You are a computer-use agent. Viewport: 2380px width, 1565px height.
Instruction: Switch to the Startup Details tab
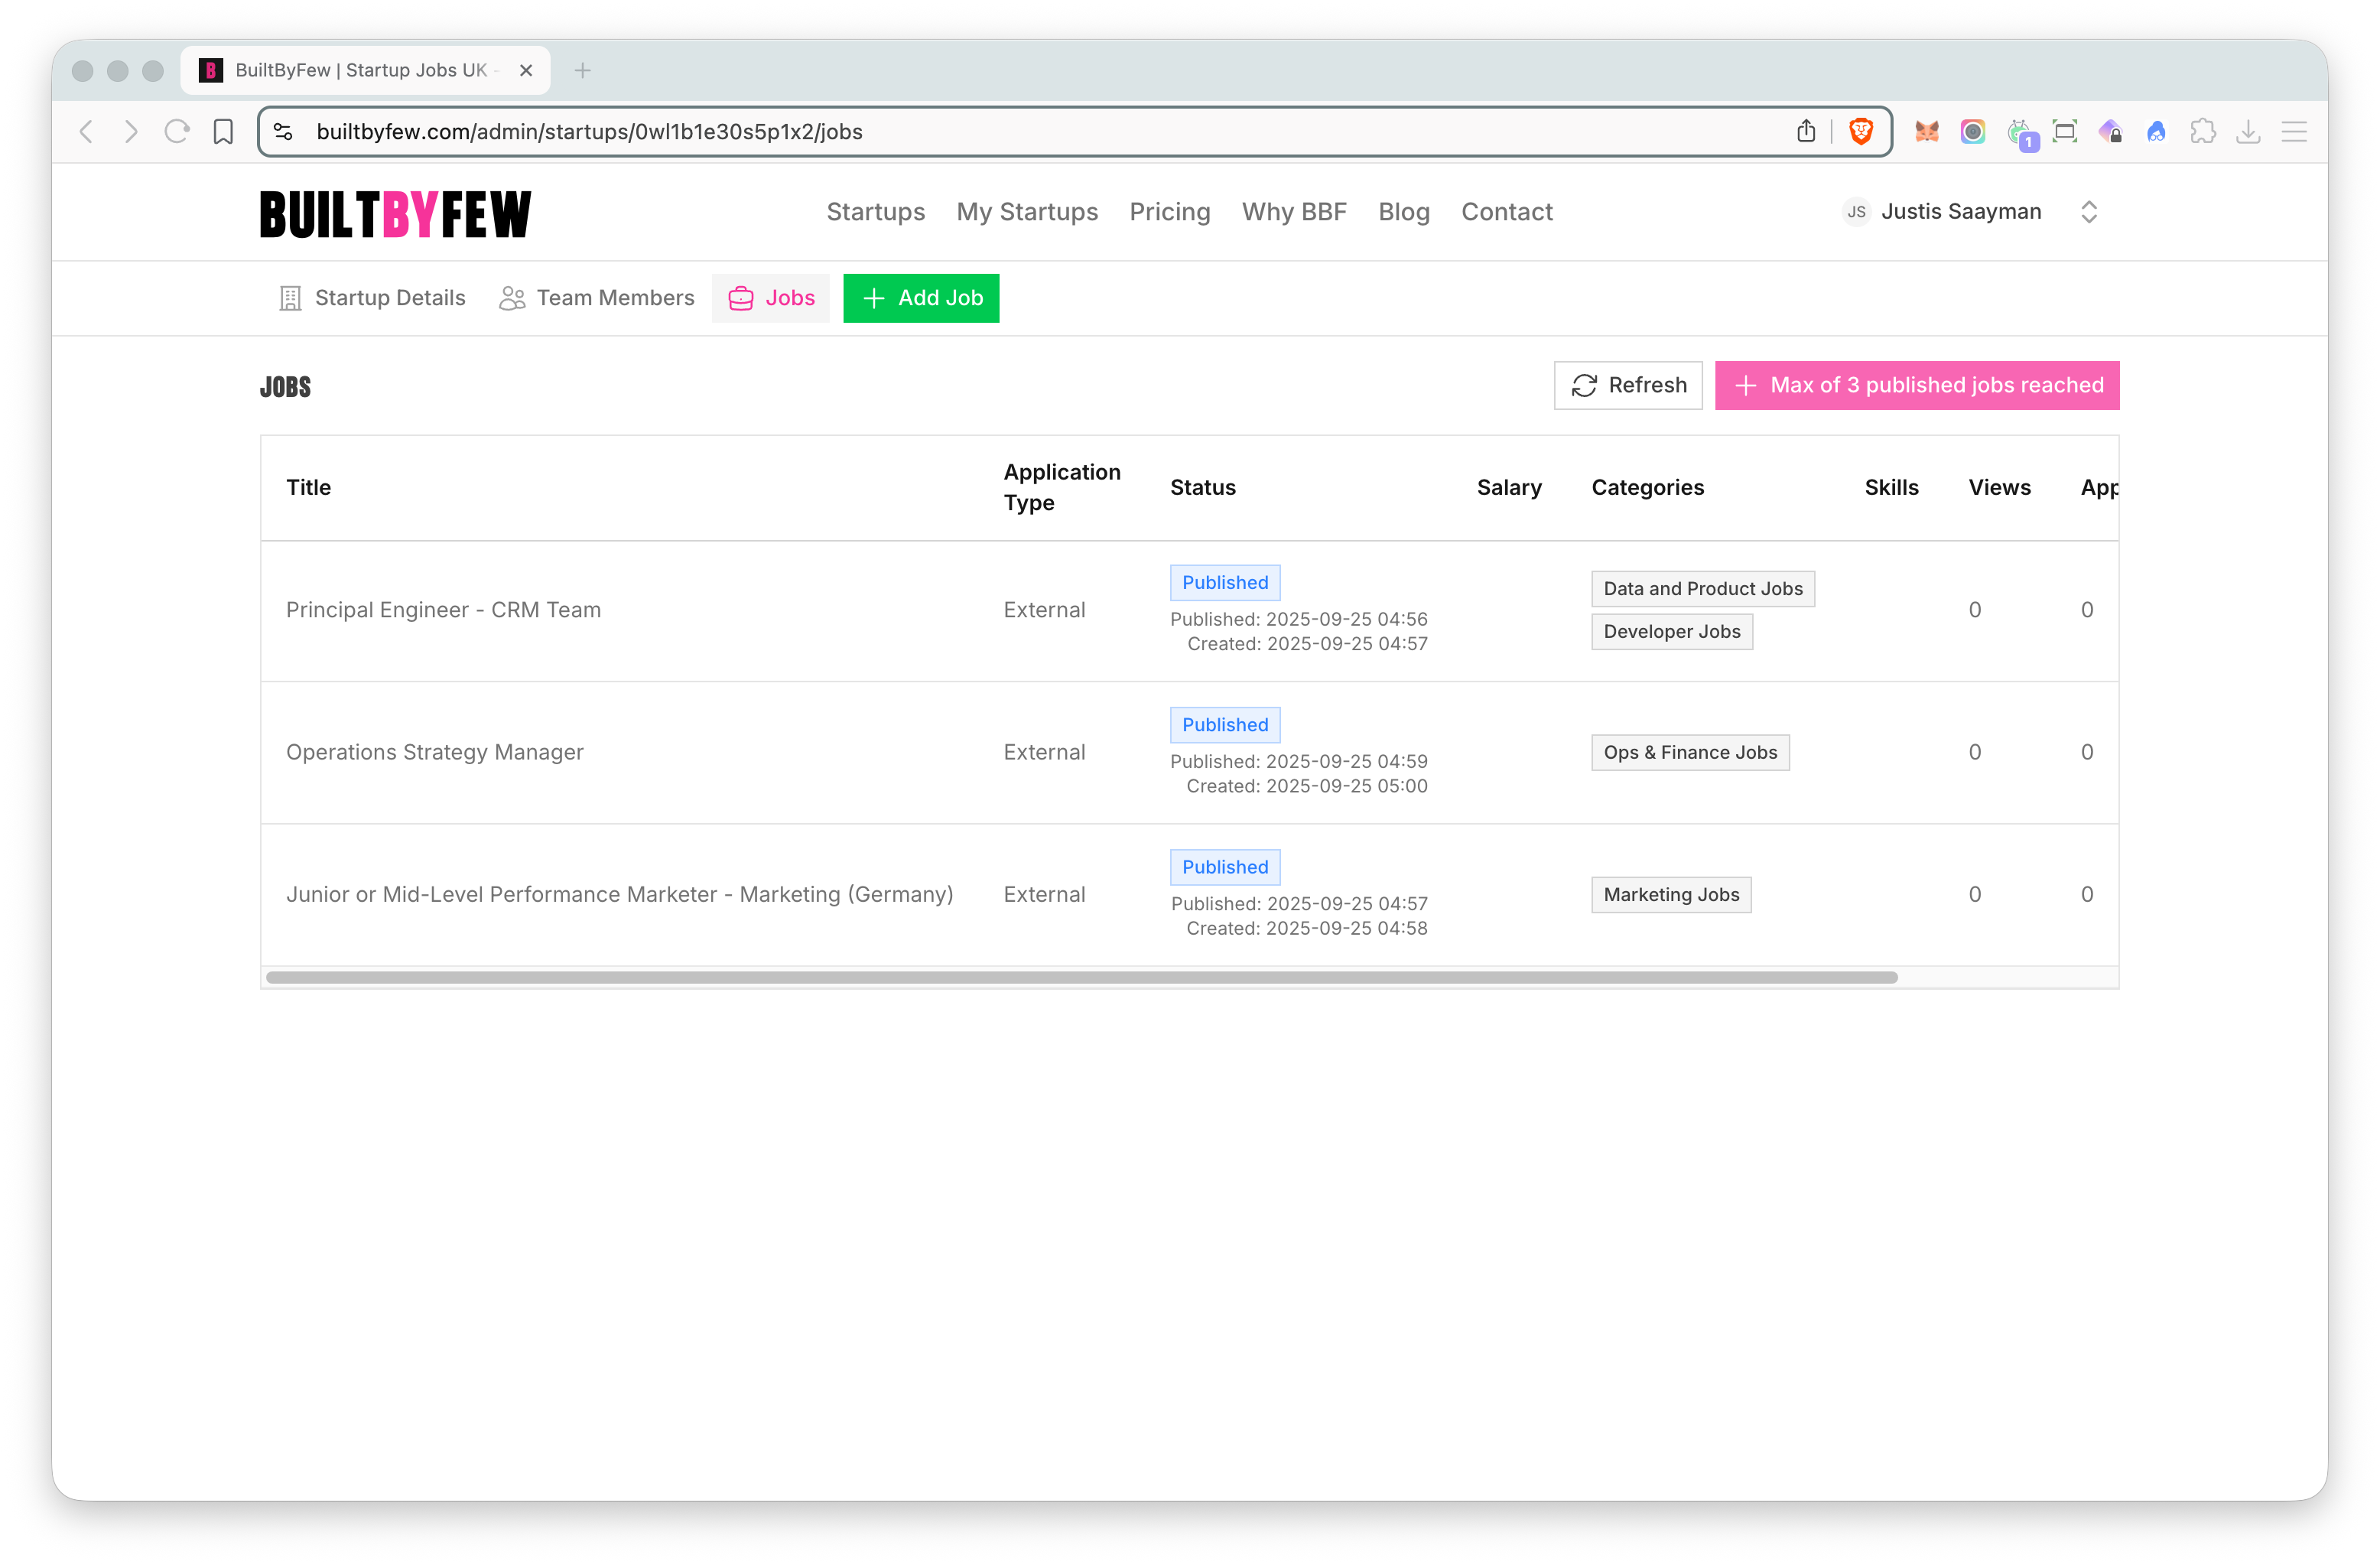pos(372,297)
